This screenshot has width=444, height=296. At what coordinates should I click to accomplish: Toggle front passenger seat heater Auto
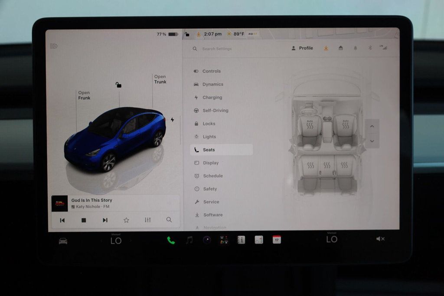tap(346, 124)
